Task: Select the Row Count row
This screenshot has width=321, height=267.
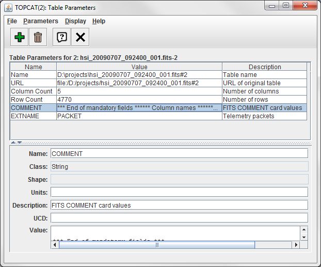Action: [x=158, y=99]
